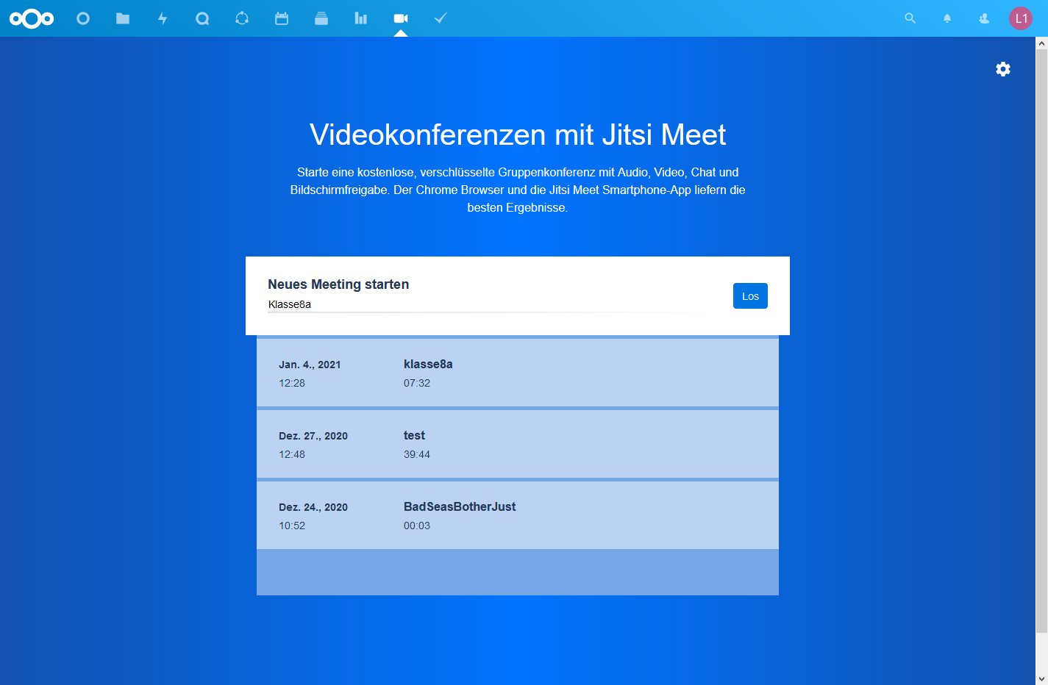
Task: Click the Videokonferenzen mit Jitsi Meet title
Action: coord(518,135)
